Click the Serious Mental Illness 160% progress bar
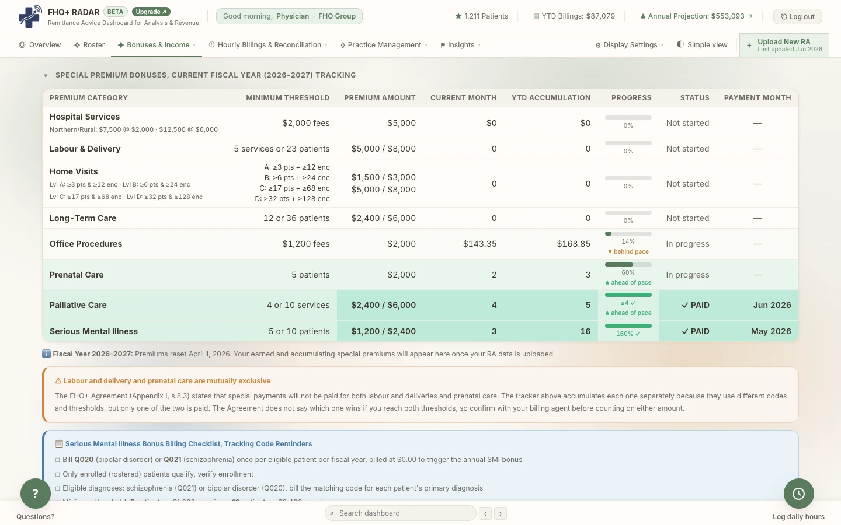841x525 pixels. click(x=628, y=326)
